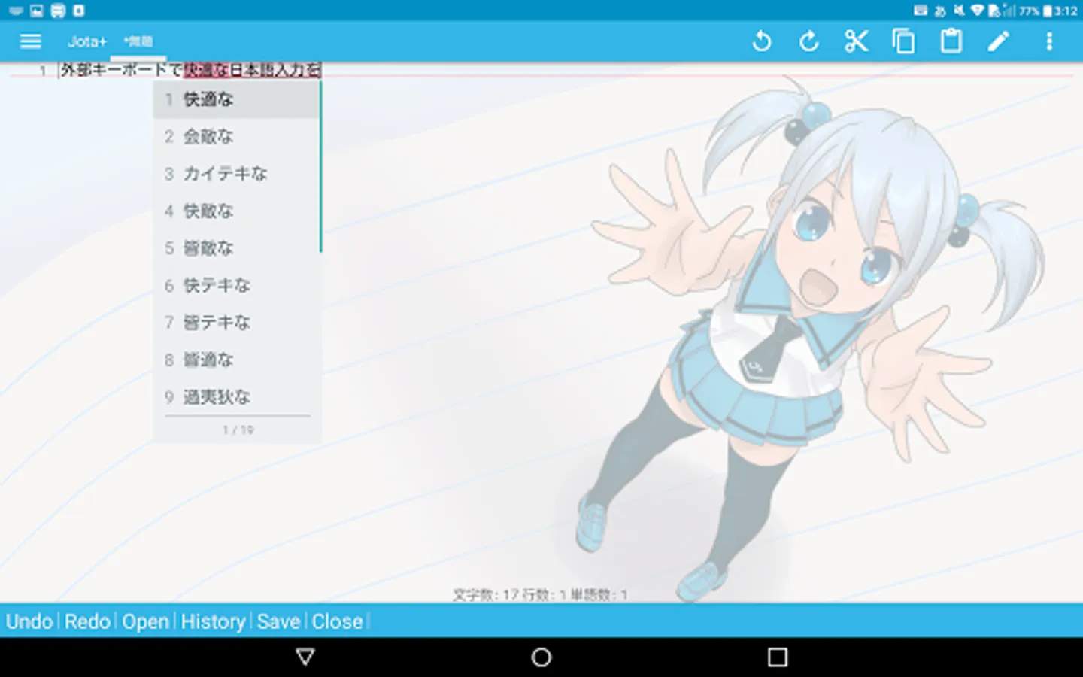Tap the pencil edit icon
This screenshot has width=1083, height=677.
(x=999, y=41)
